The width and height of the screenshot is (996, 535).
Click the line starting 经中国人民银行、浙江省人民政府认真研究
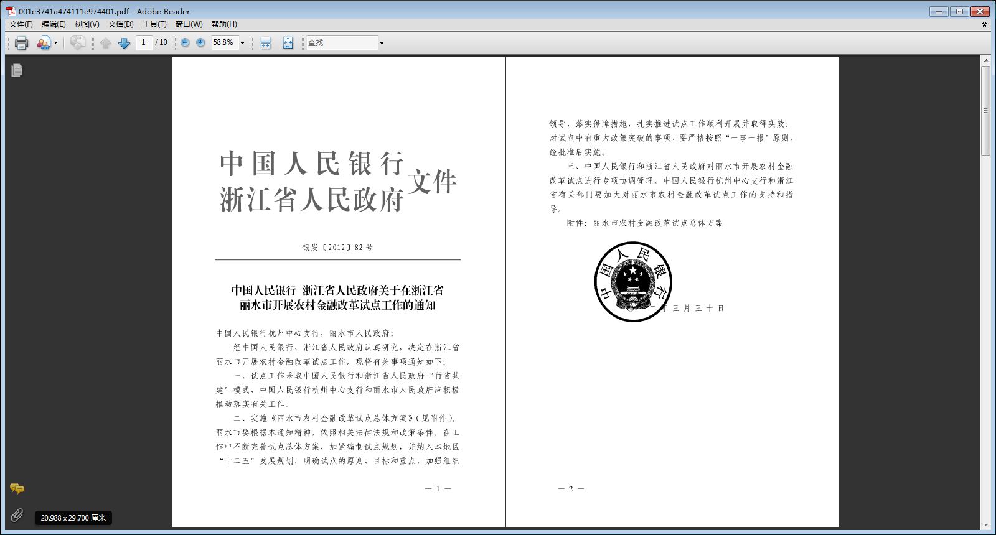(x=347, y=348)
